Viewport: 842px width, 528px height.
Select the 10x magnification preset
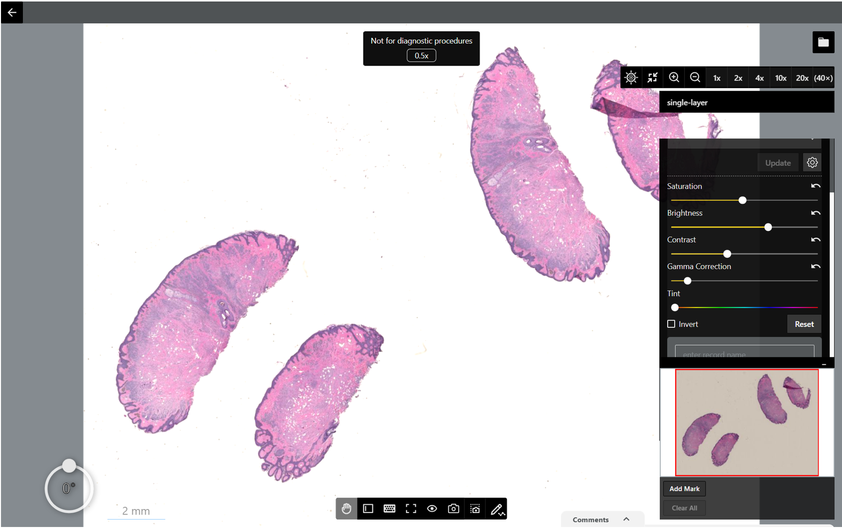click(x=781, y=78)
